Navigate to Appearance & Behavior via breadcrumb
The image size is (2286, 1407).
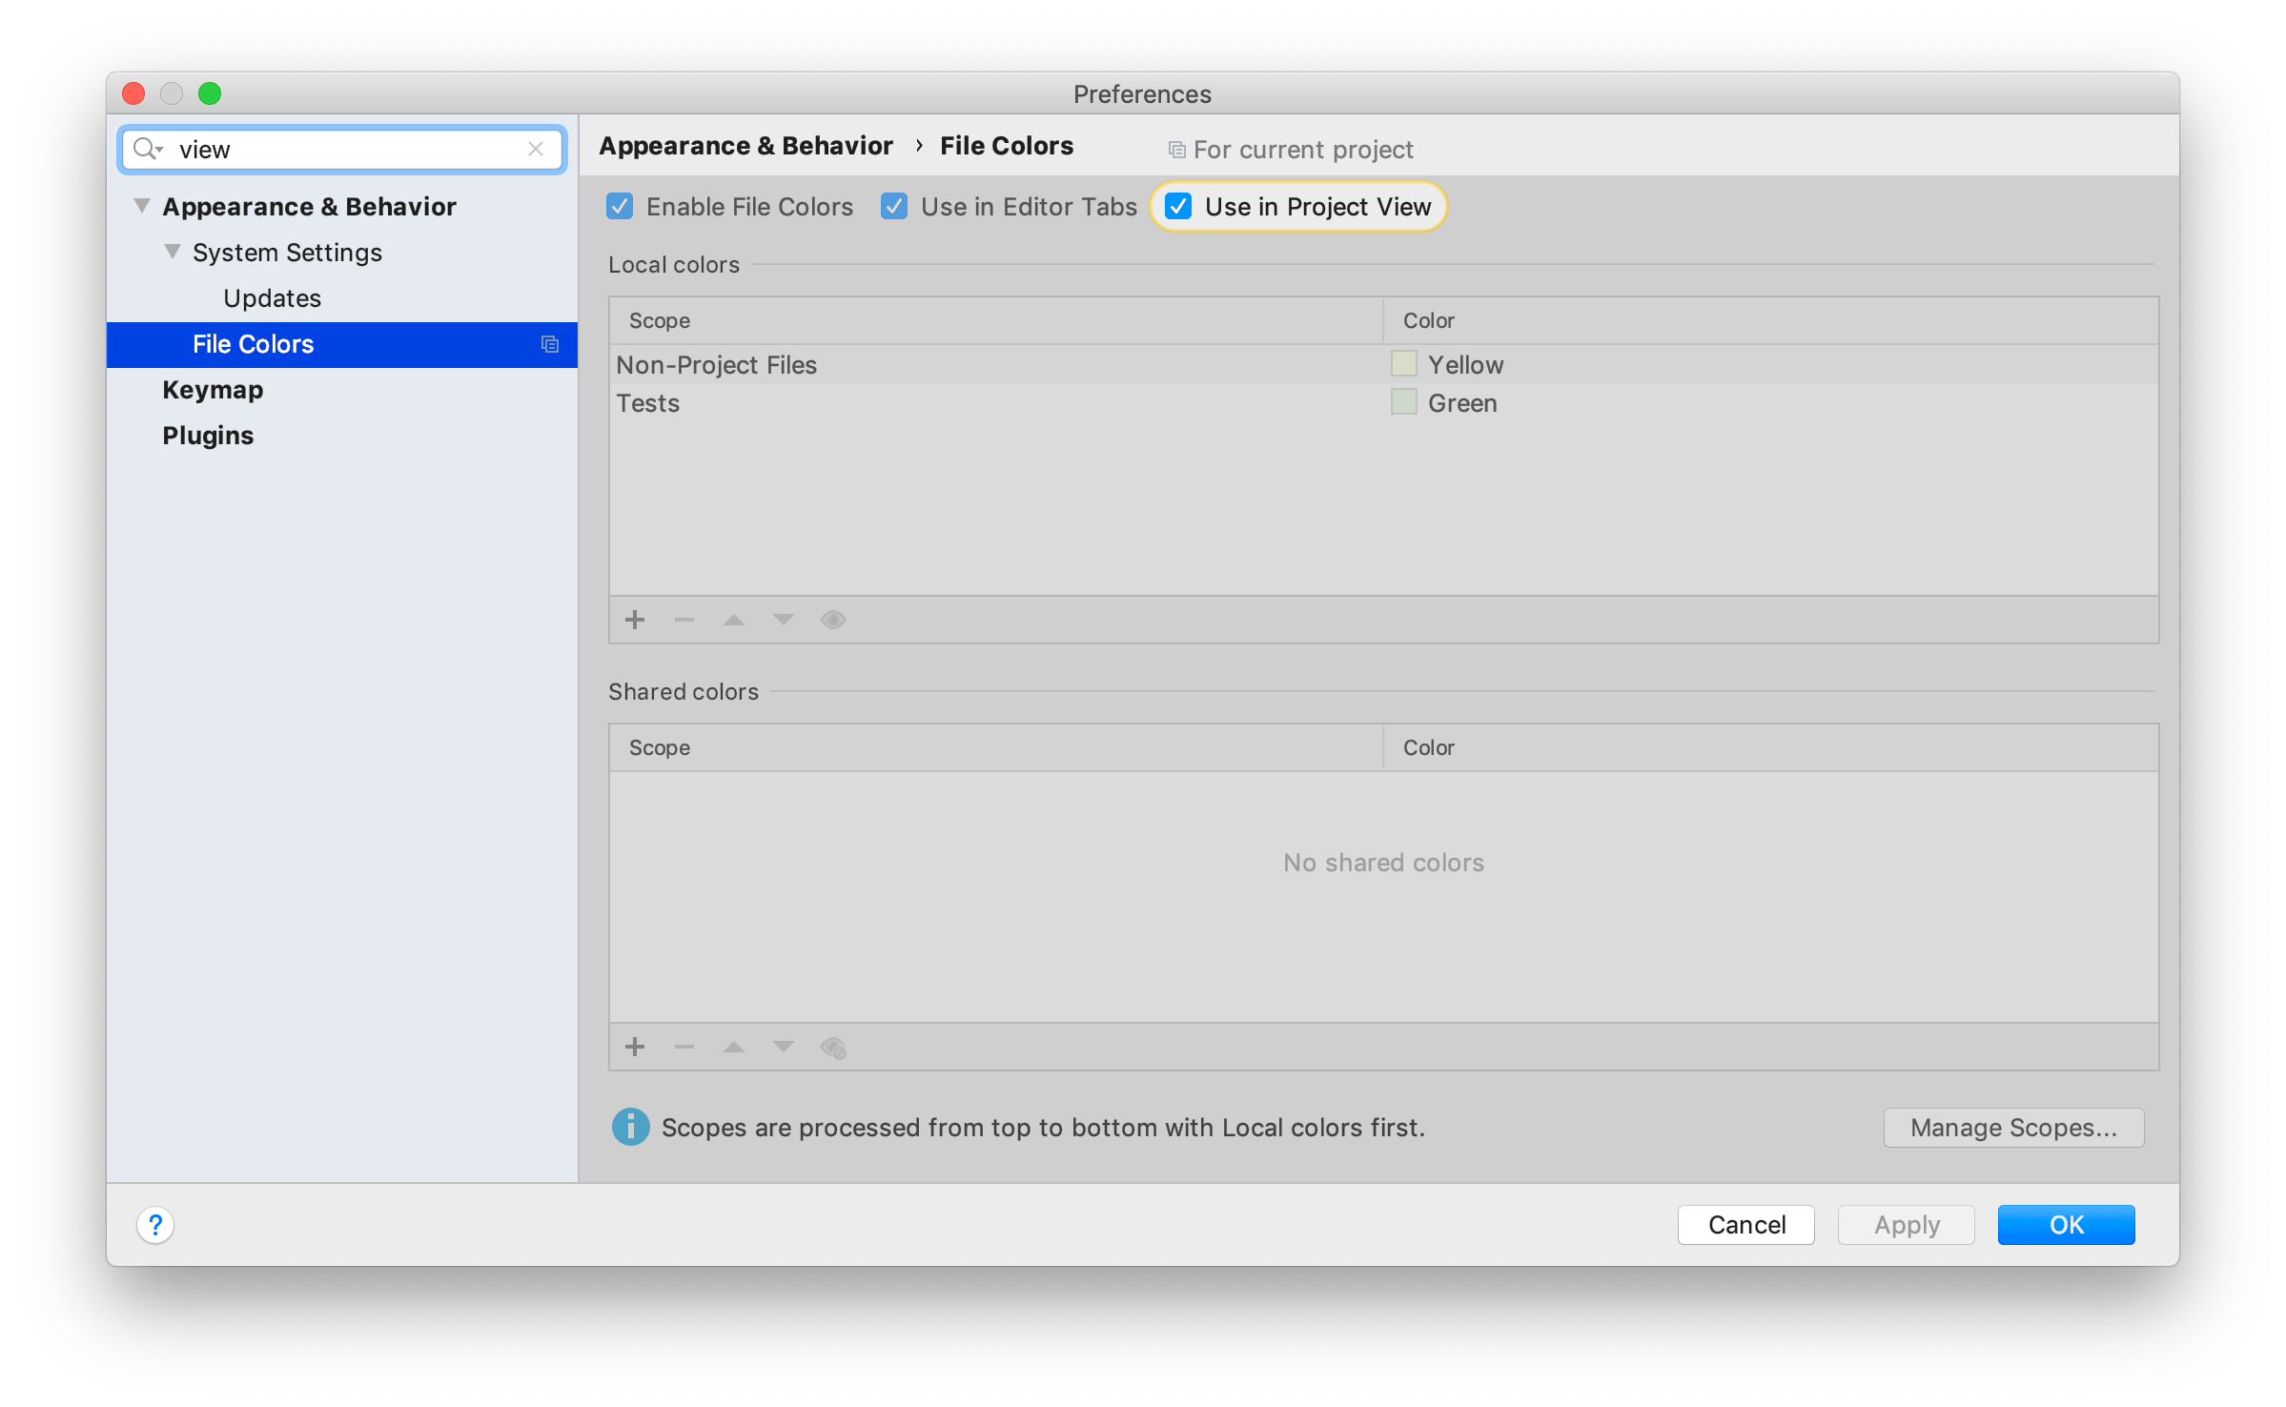[746, 145]
